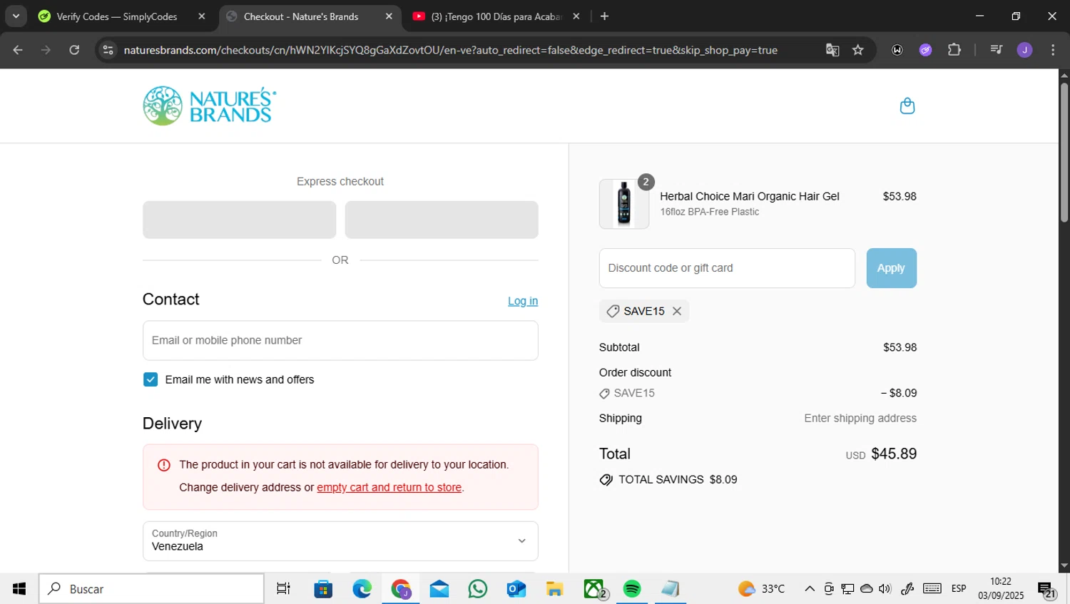
Task: Uncheck Email me with news and offers
Action: point(150,379)
